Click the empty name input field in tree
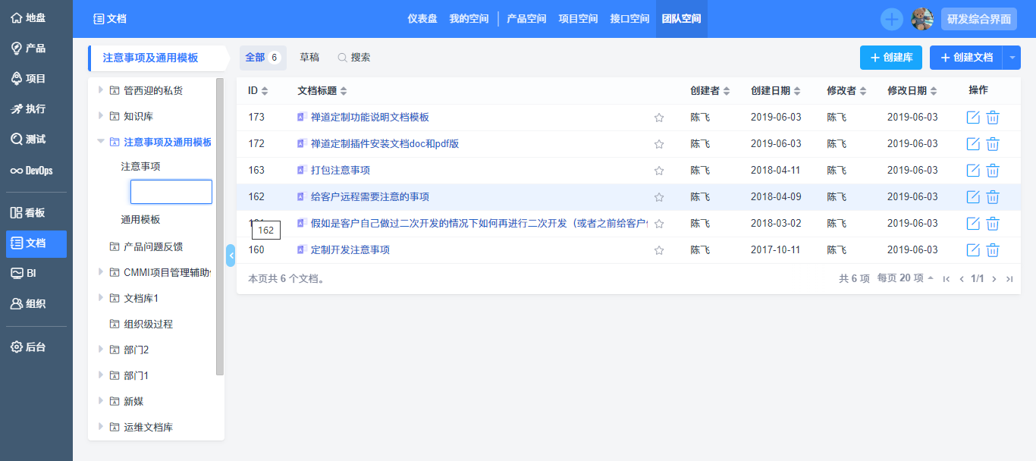1036x461 pixels. click(x=171, y=192)
